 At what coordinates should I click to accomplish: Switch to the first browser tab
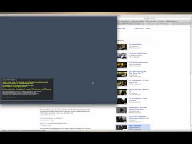(130, 24)
